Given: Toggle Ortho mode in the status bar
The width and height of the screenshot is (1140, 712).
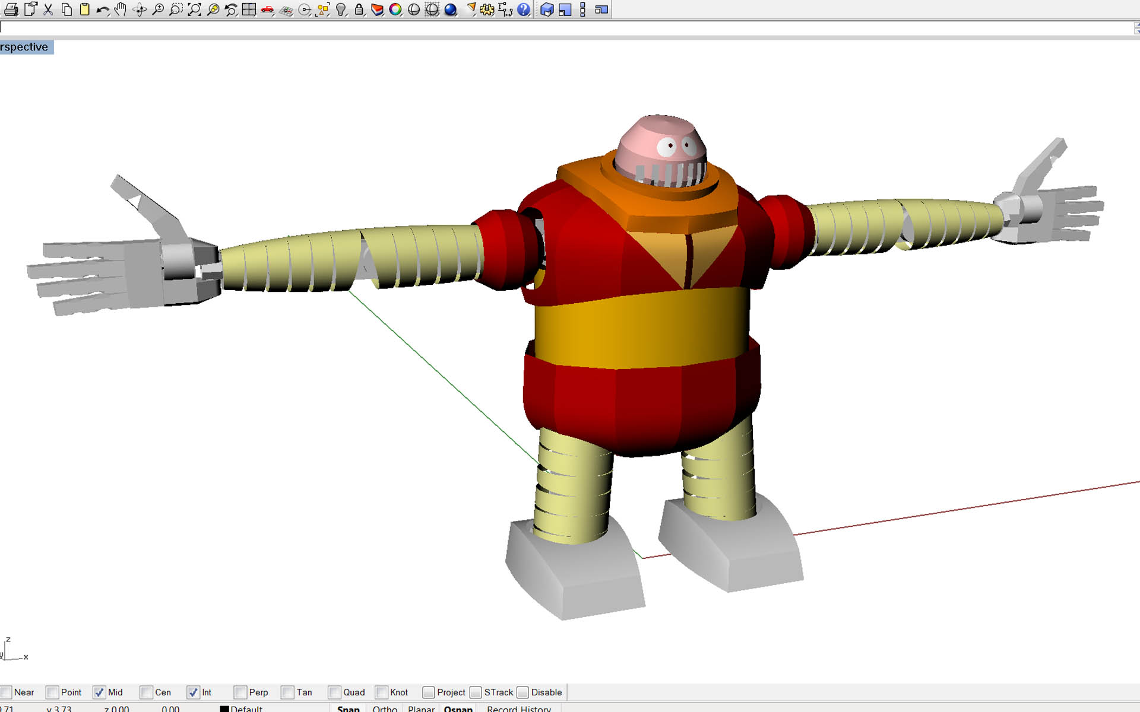Looking at the screenshot, I should [385, 708].
